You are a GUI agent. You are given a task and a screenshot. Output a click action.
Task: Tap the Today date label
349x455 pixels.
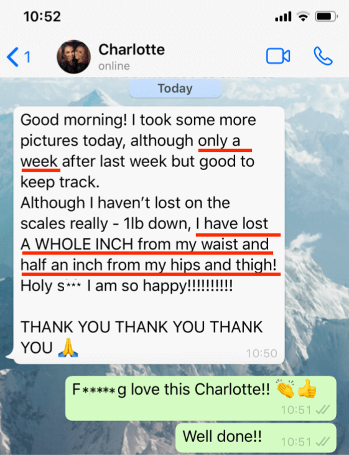tap(175, 88)
